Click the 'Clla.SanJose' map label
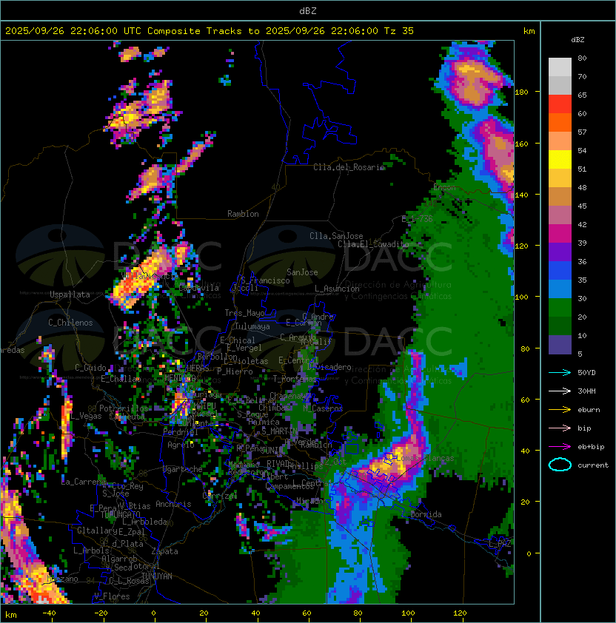This screenshot has width=616, height=623. [x=336, y=236]
